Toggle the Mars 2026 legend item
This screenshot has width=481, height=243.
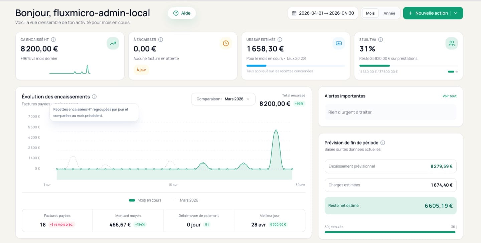(x=184, y=200)
